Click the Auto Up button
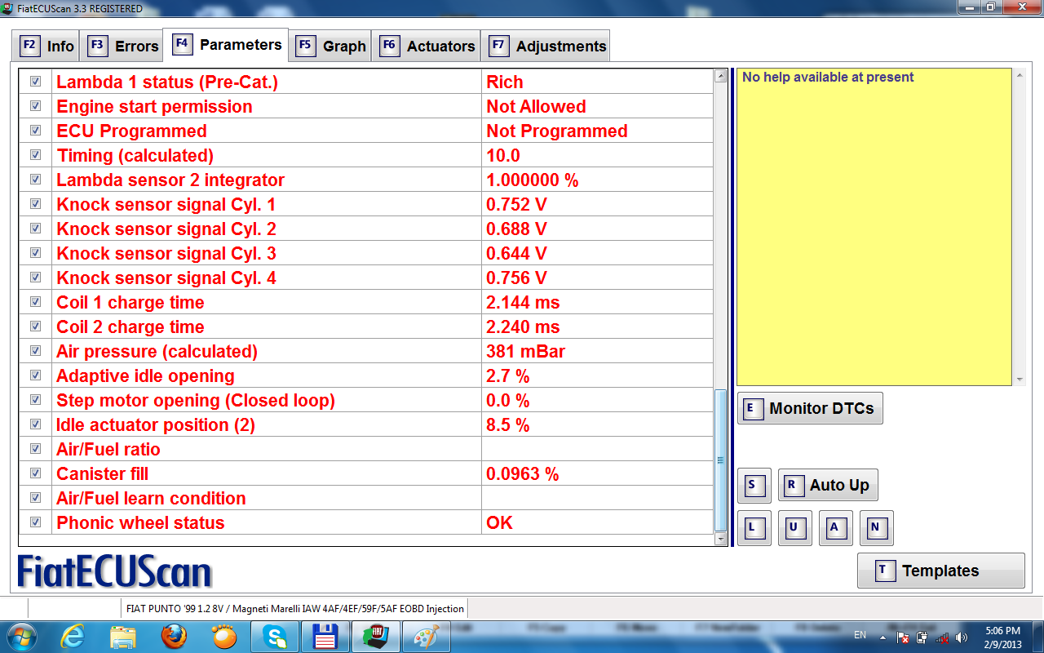Image resolution: width=1044 pixels, height=653 pixels. coord(828,485)
